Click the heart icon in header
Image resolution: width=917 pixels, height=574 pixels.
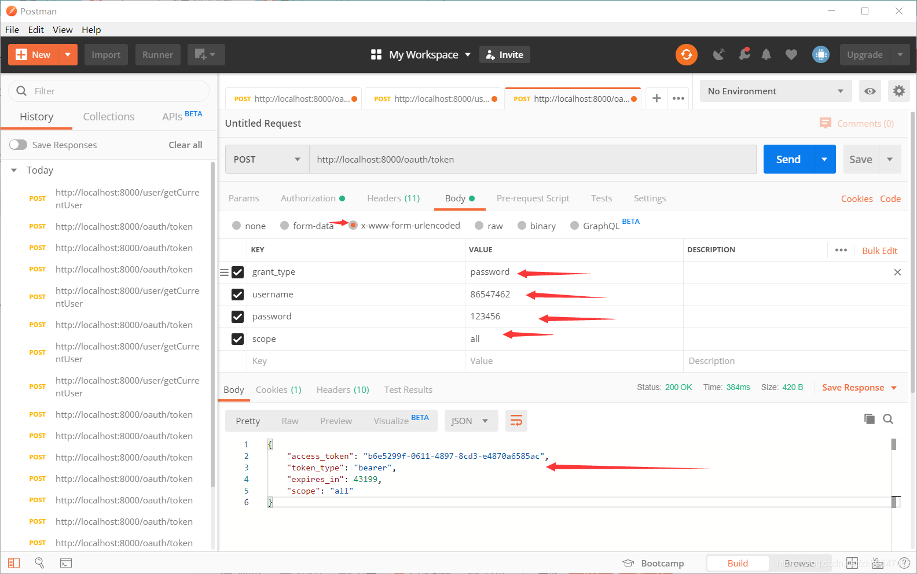[x=791, y=54]
